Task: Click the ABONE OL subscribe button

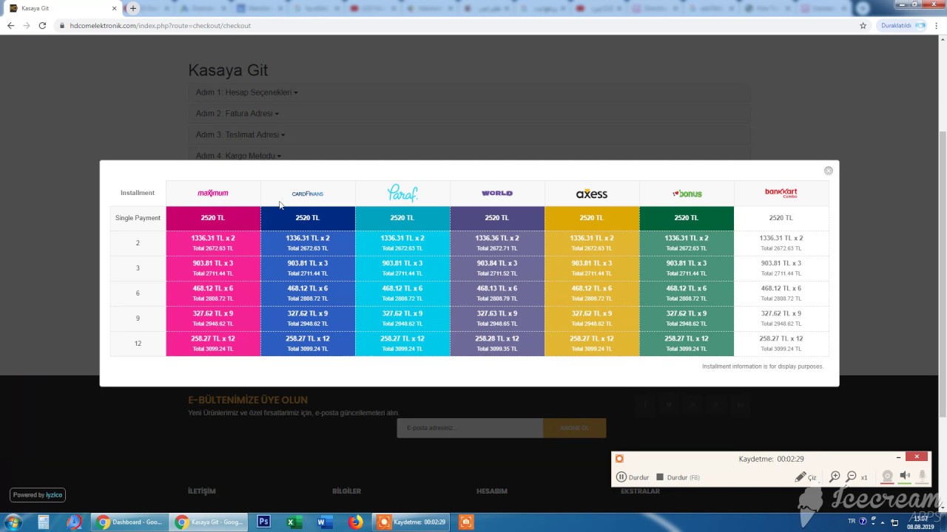Action: tap(574, 428)
